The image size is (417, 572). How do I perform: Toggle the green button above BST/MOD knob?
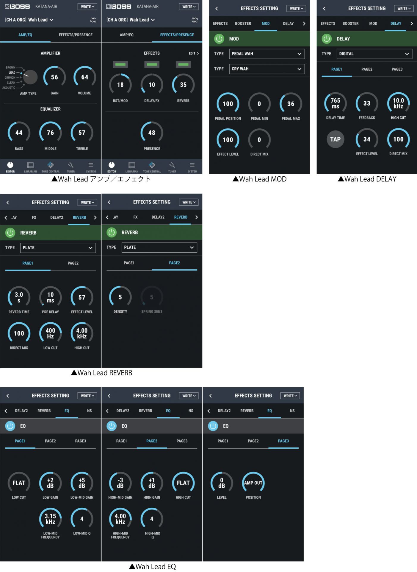[120, 64]
